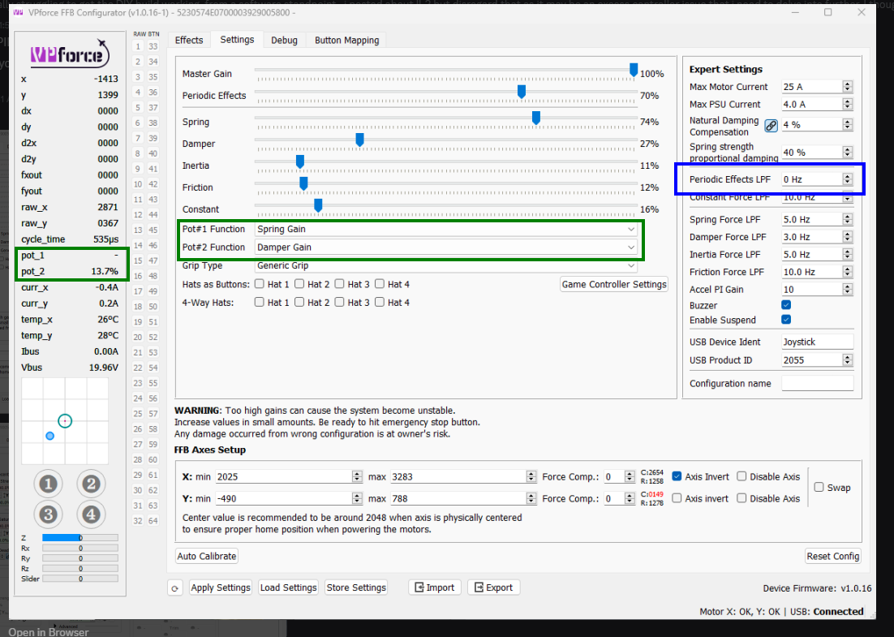Screen dimensions: 894x637
Task: Click the Master Gain slider handle
Action: (x=634, y=70)
